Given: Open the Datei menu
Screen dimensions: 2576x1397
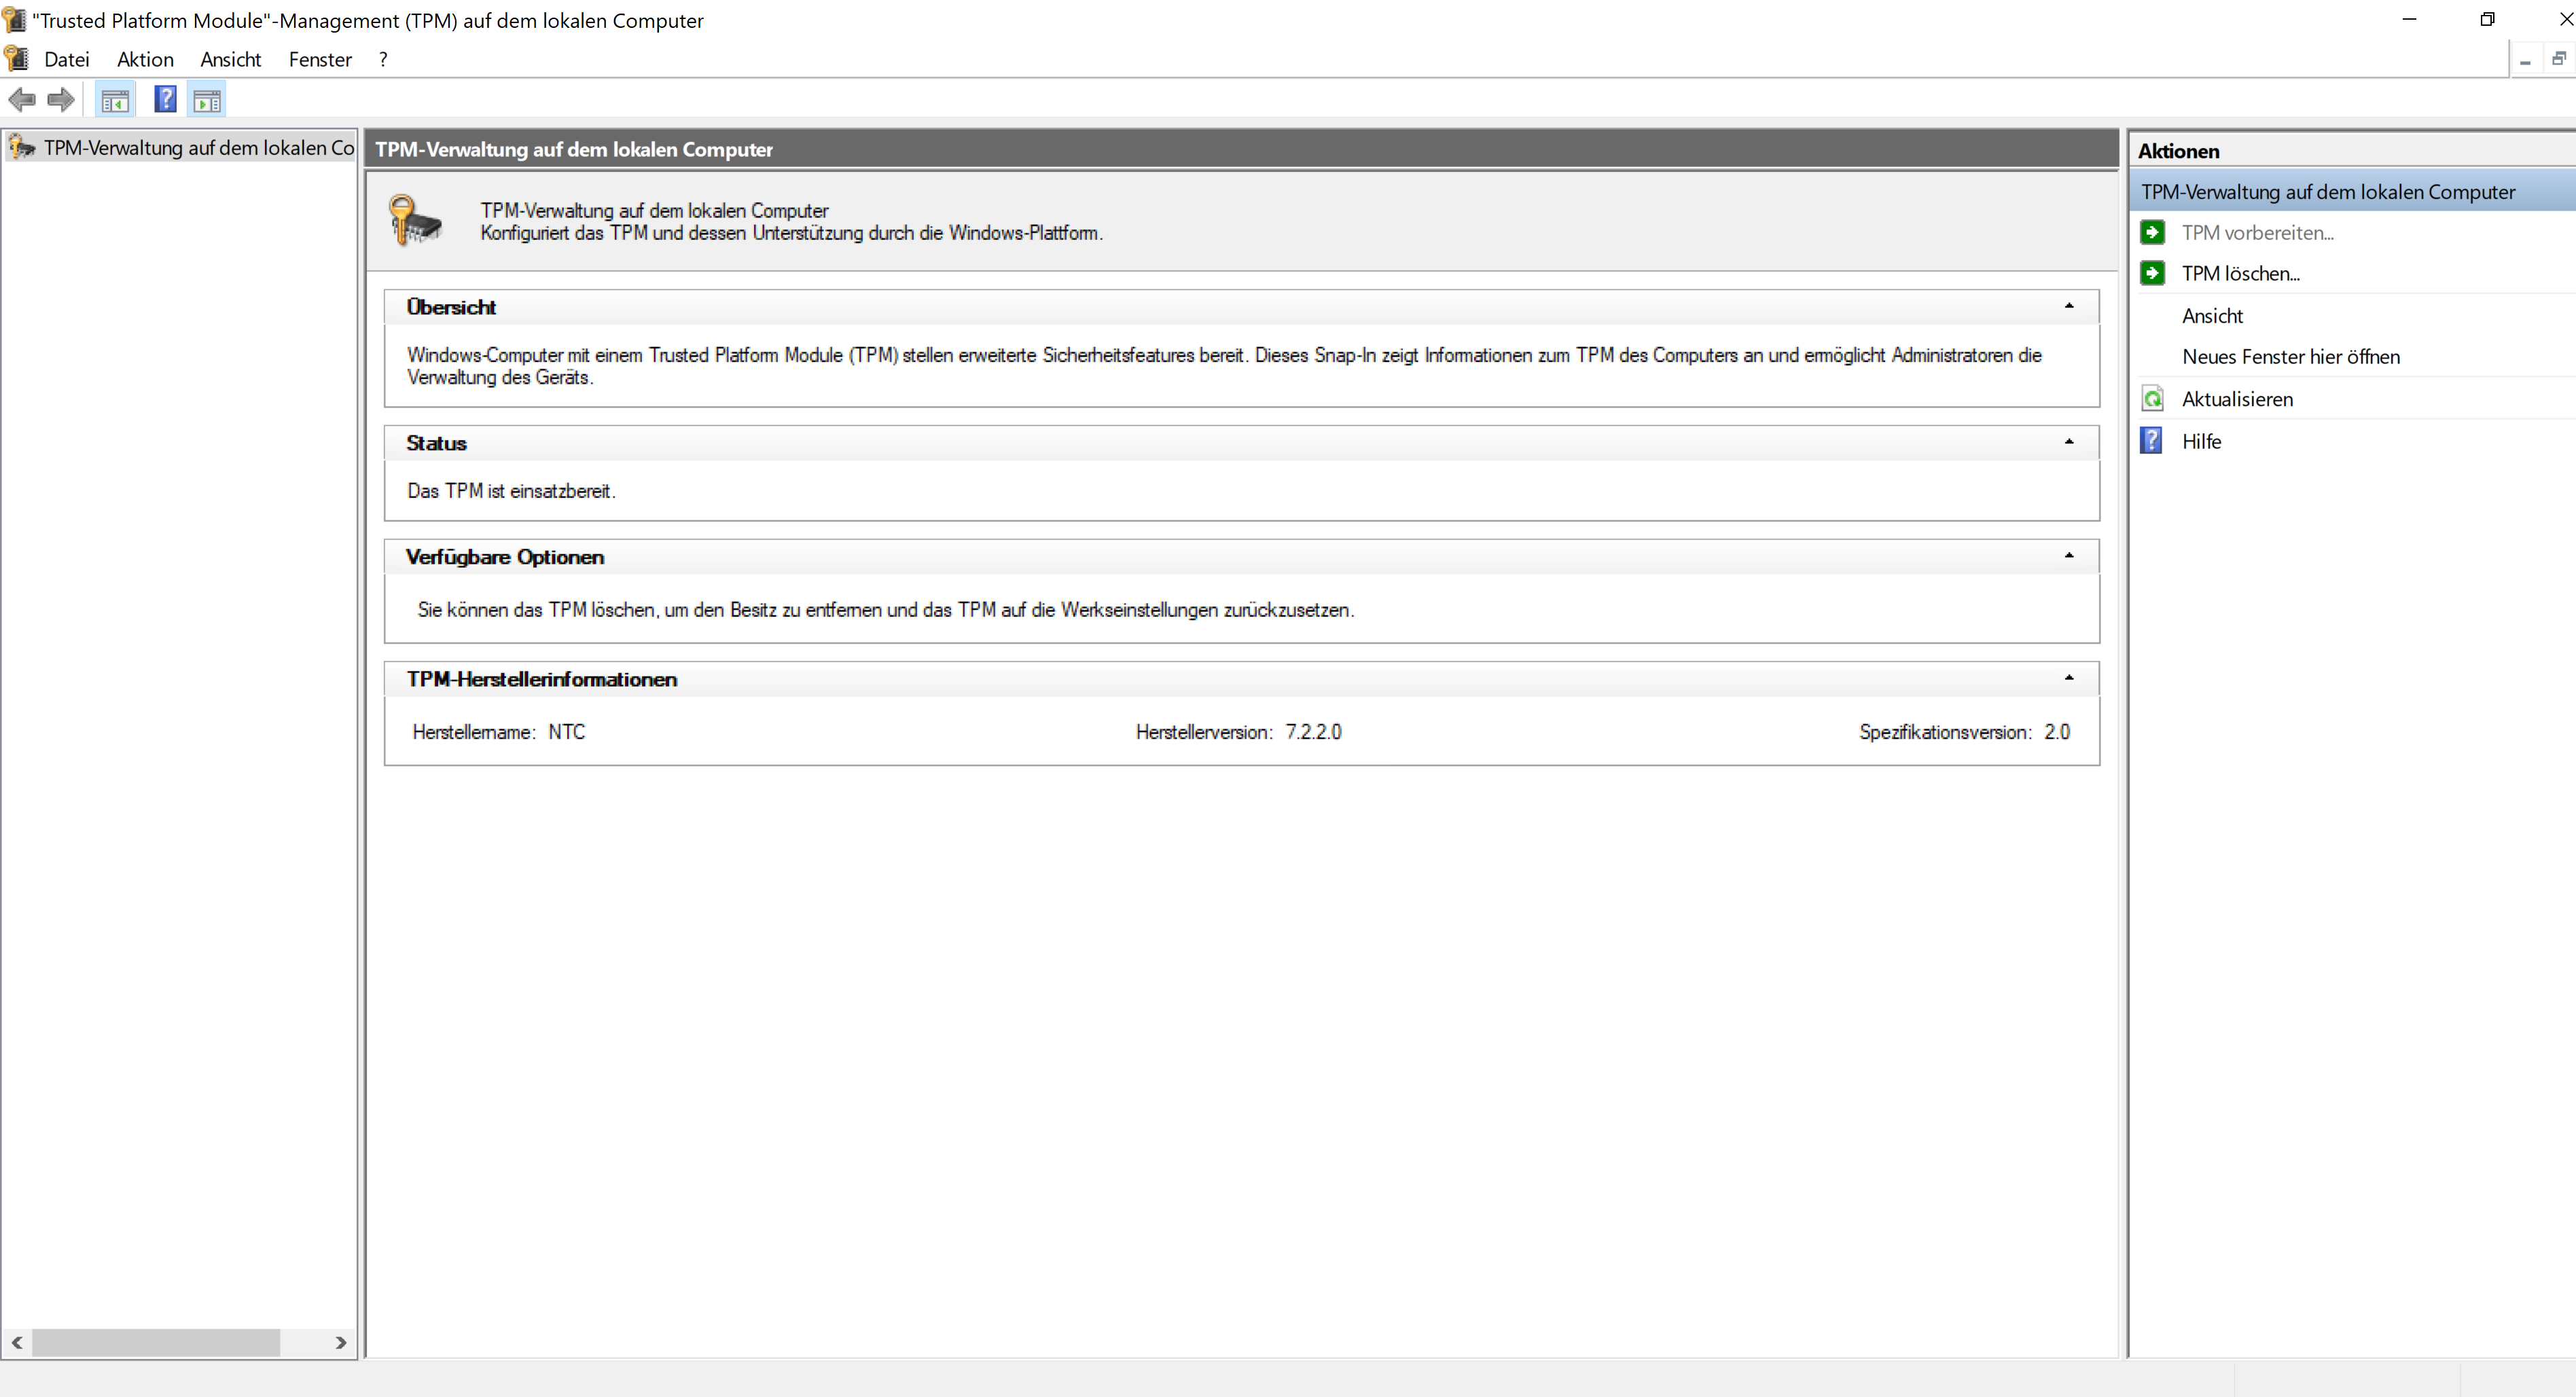Looking at the screenshot, I should point(66,59).
